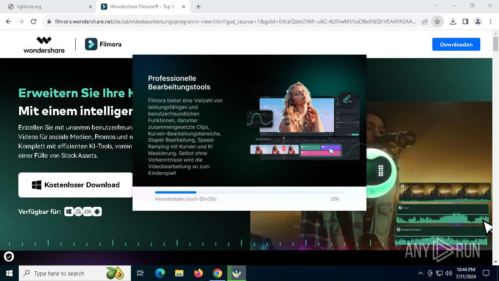
Task: View site information lock icon
Action: tap(49, 22)
